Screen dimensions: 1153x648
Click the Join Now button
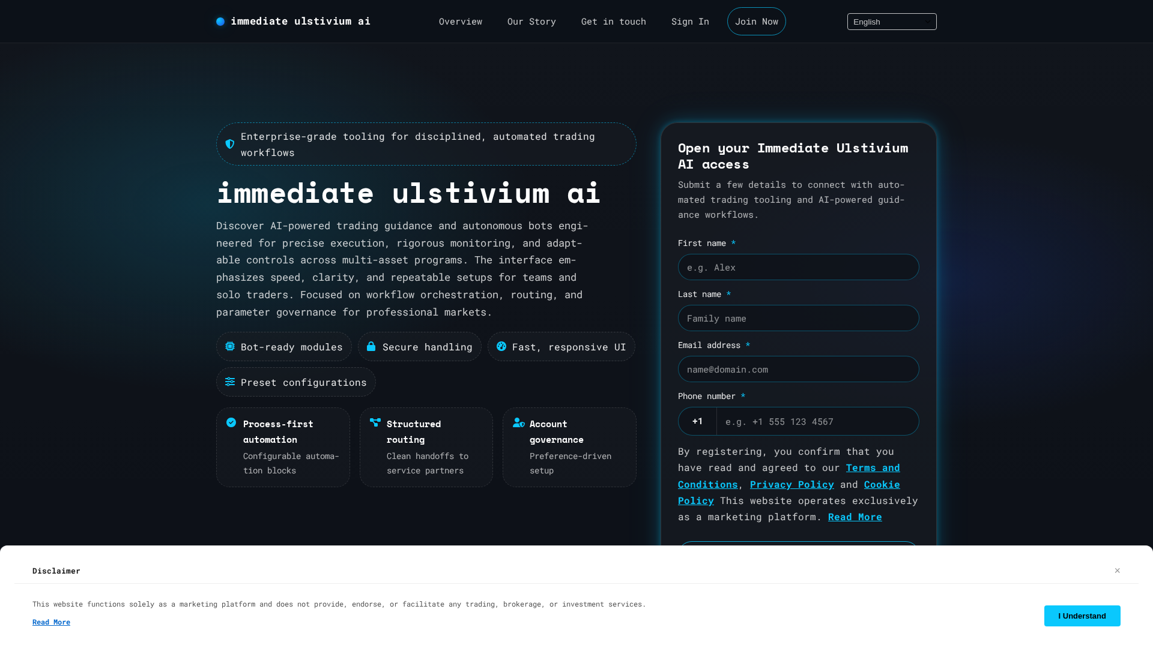[757, 22]
